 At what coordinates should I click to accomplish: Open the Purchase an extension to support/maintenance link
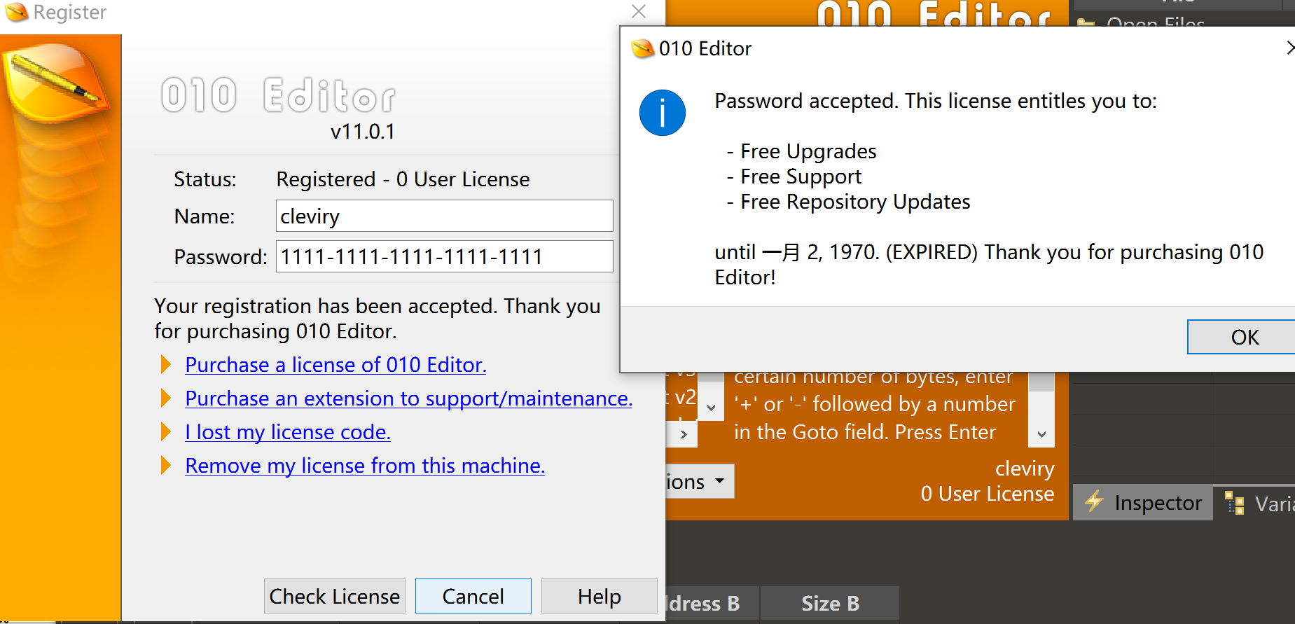pos(408,398)
